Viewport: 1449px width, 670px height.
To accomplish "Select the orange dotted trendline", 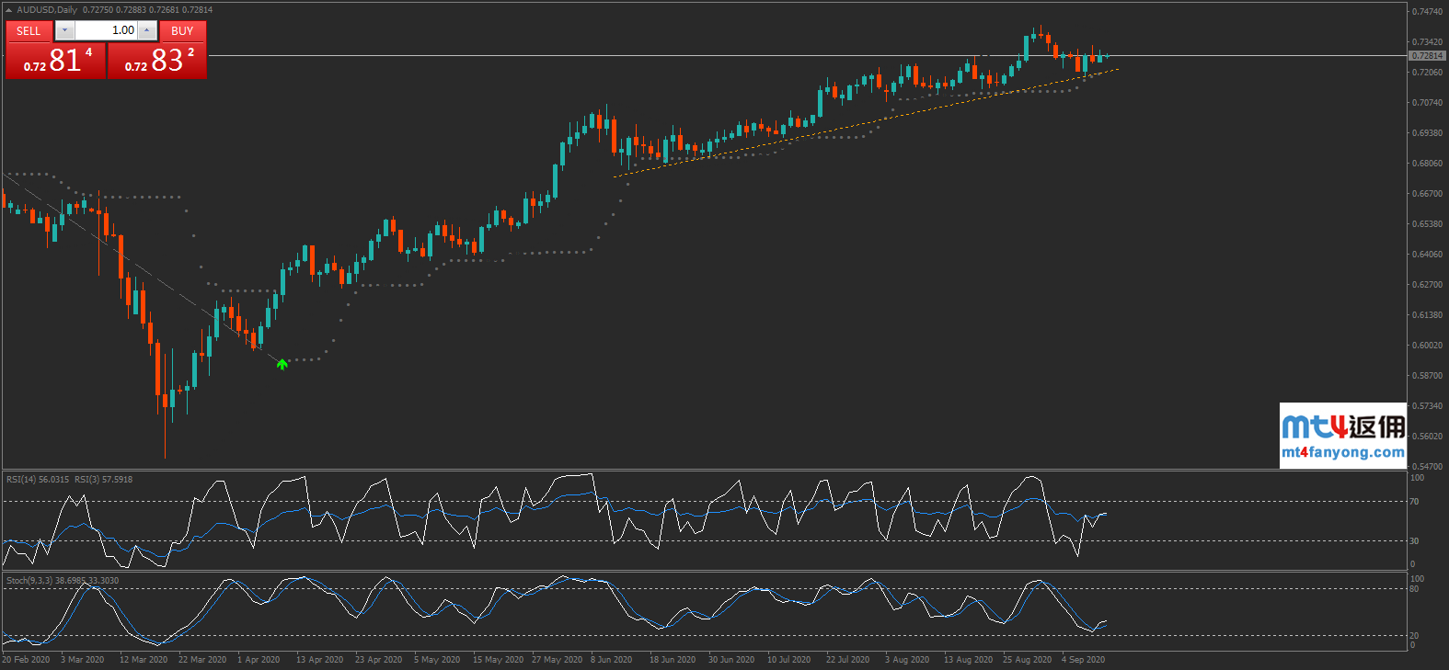I will click(828, 130).
